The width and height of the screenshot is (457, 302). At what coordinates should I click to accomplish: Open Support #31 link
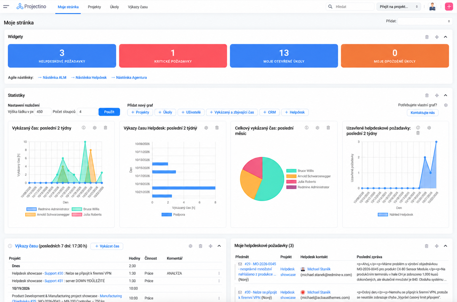[54, 281]
